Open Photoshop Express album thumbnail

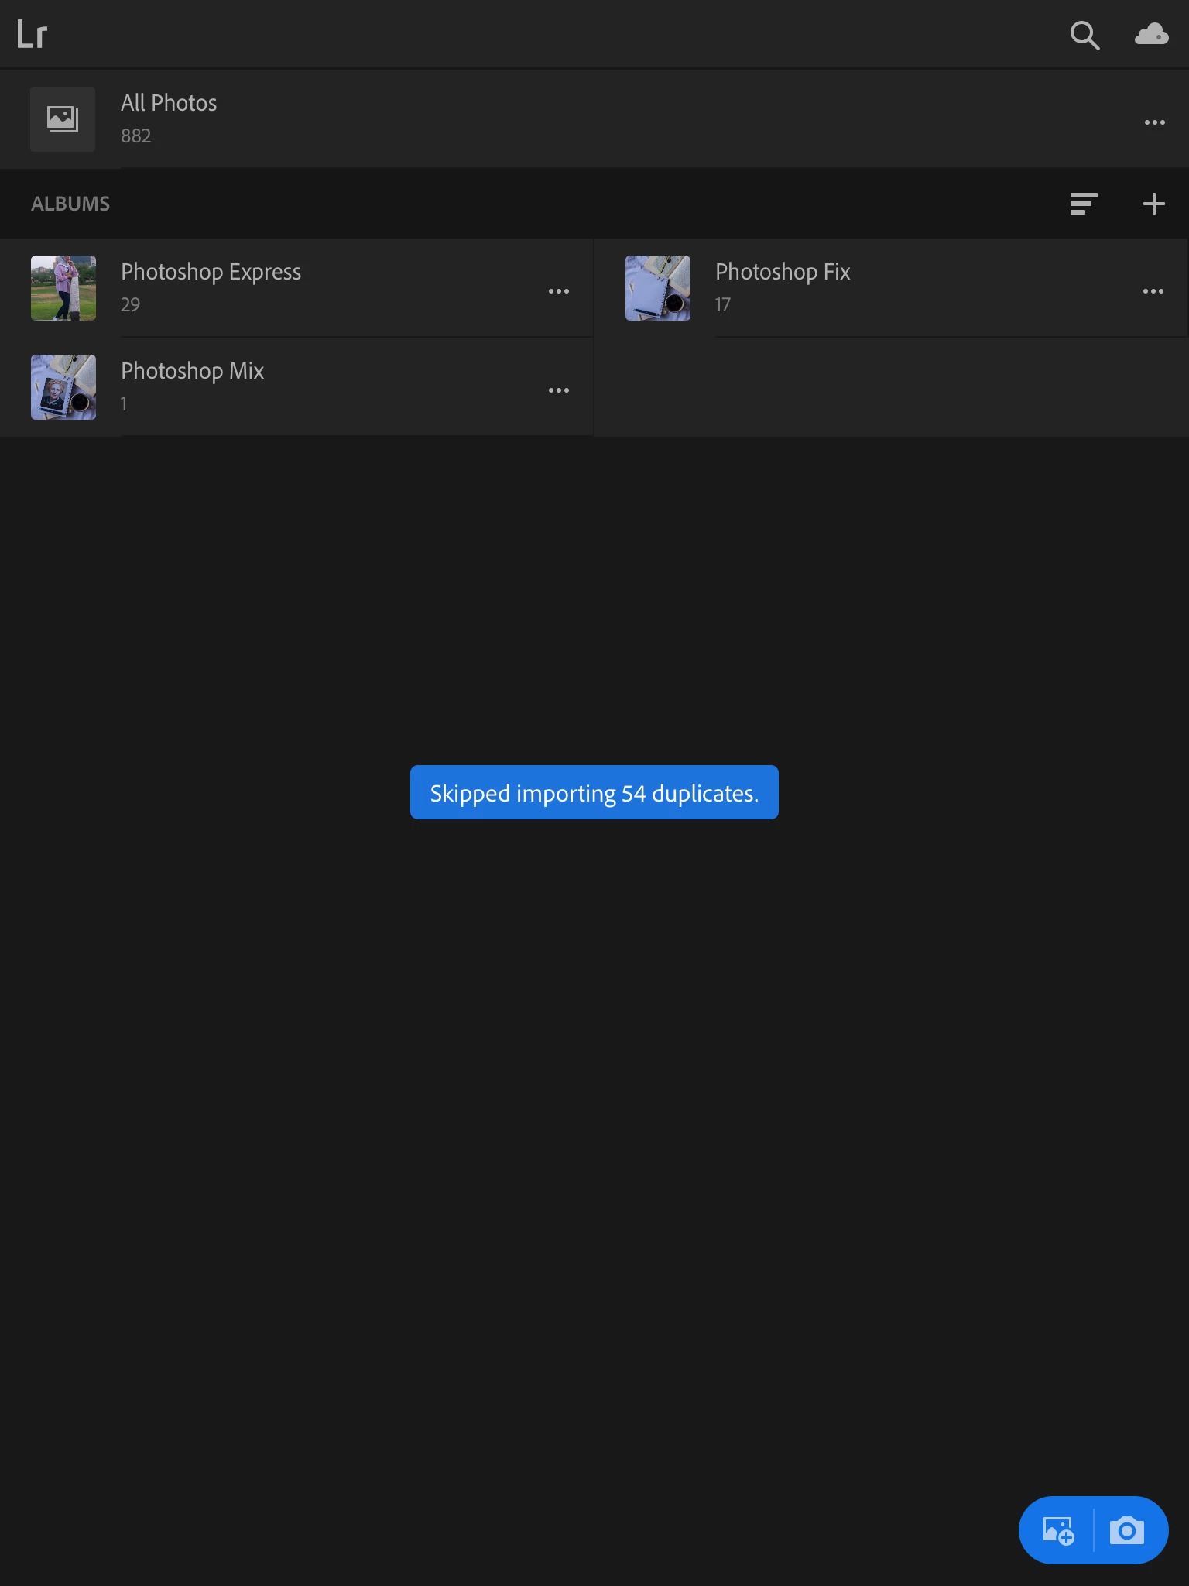pos(63,288)
